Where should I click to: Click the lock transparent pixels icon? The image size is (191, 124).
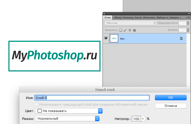120,30
